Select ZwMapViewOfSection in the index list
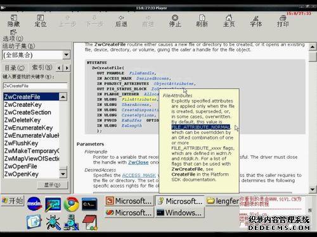 pyautogui.click(x=31, y=159)
